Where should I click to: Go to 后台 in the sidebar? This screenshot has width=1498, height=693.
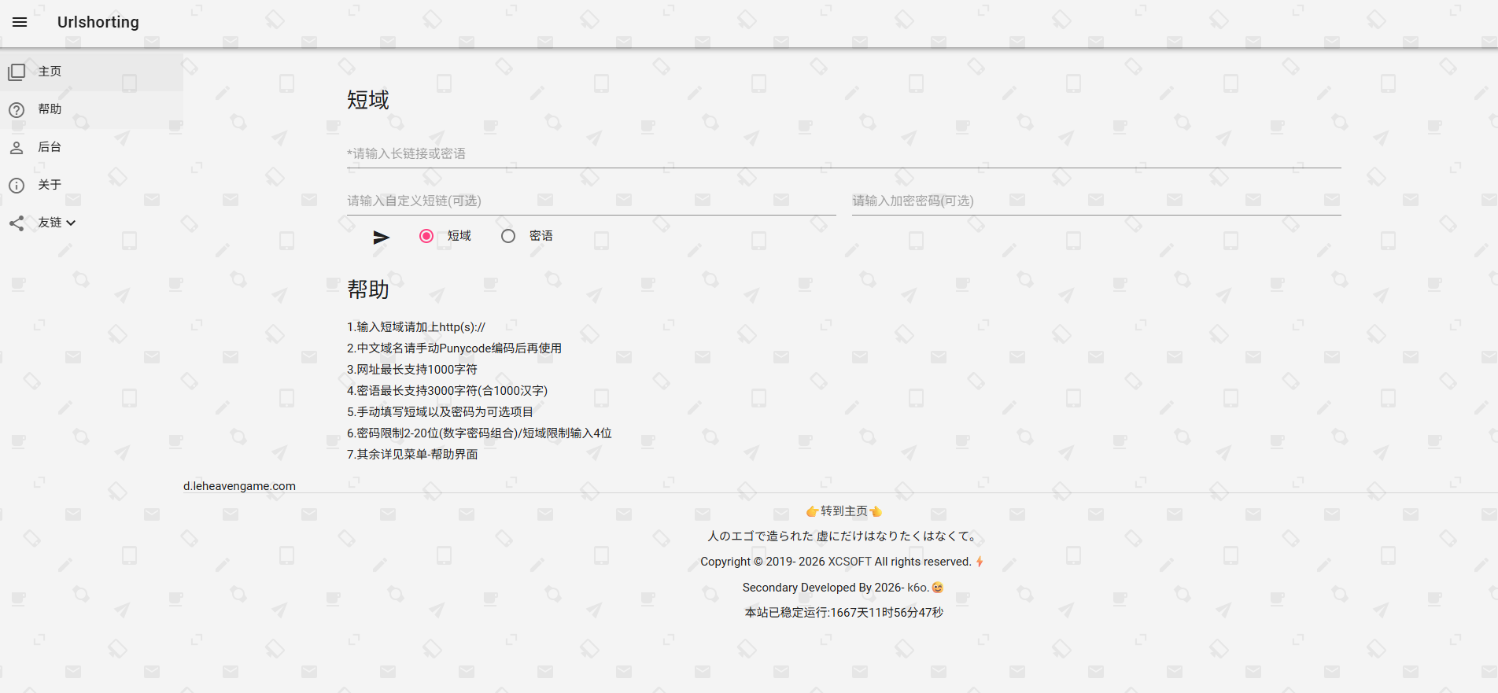click(50, 147)
